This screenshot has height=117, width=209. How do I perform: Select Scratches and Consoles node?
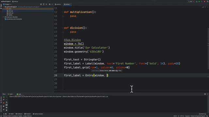tap(13, 19)
